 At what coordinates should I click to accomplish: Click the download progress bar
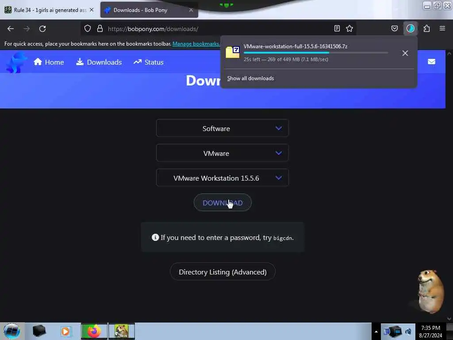(x=316, y=53)
